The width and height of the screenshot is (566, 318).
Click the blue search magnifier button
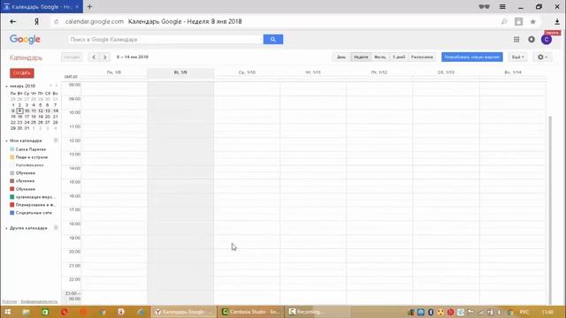273,39
